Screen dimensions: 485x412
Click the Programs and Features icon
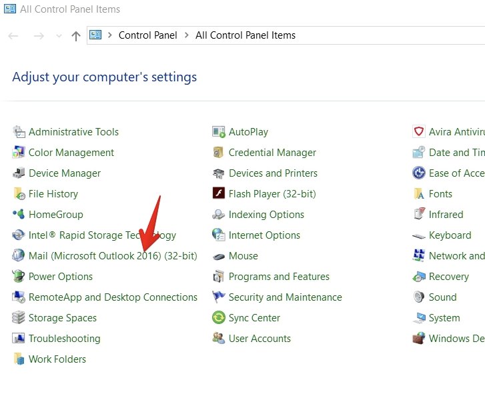[x=219, y=276]
